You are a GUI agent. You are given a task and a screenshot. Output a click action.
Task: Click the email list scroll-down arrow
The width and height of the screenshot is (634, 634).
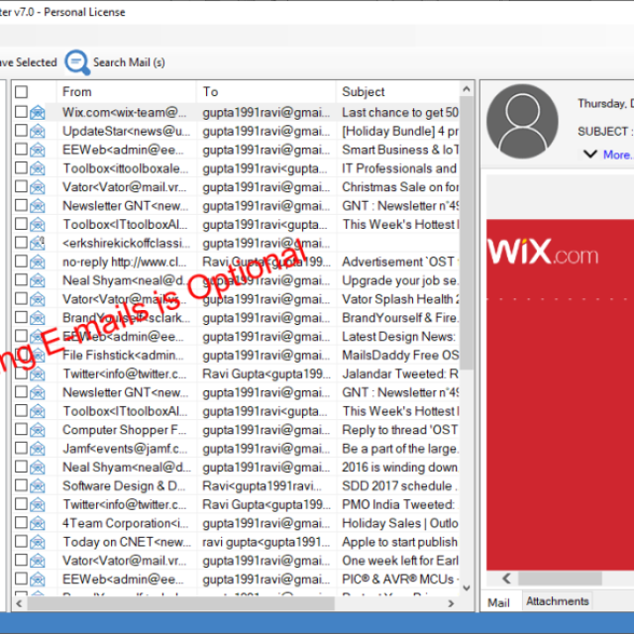pos(467,587)
